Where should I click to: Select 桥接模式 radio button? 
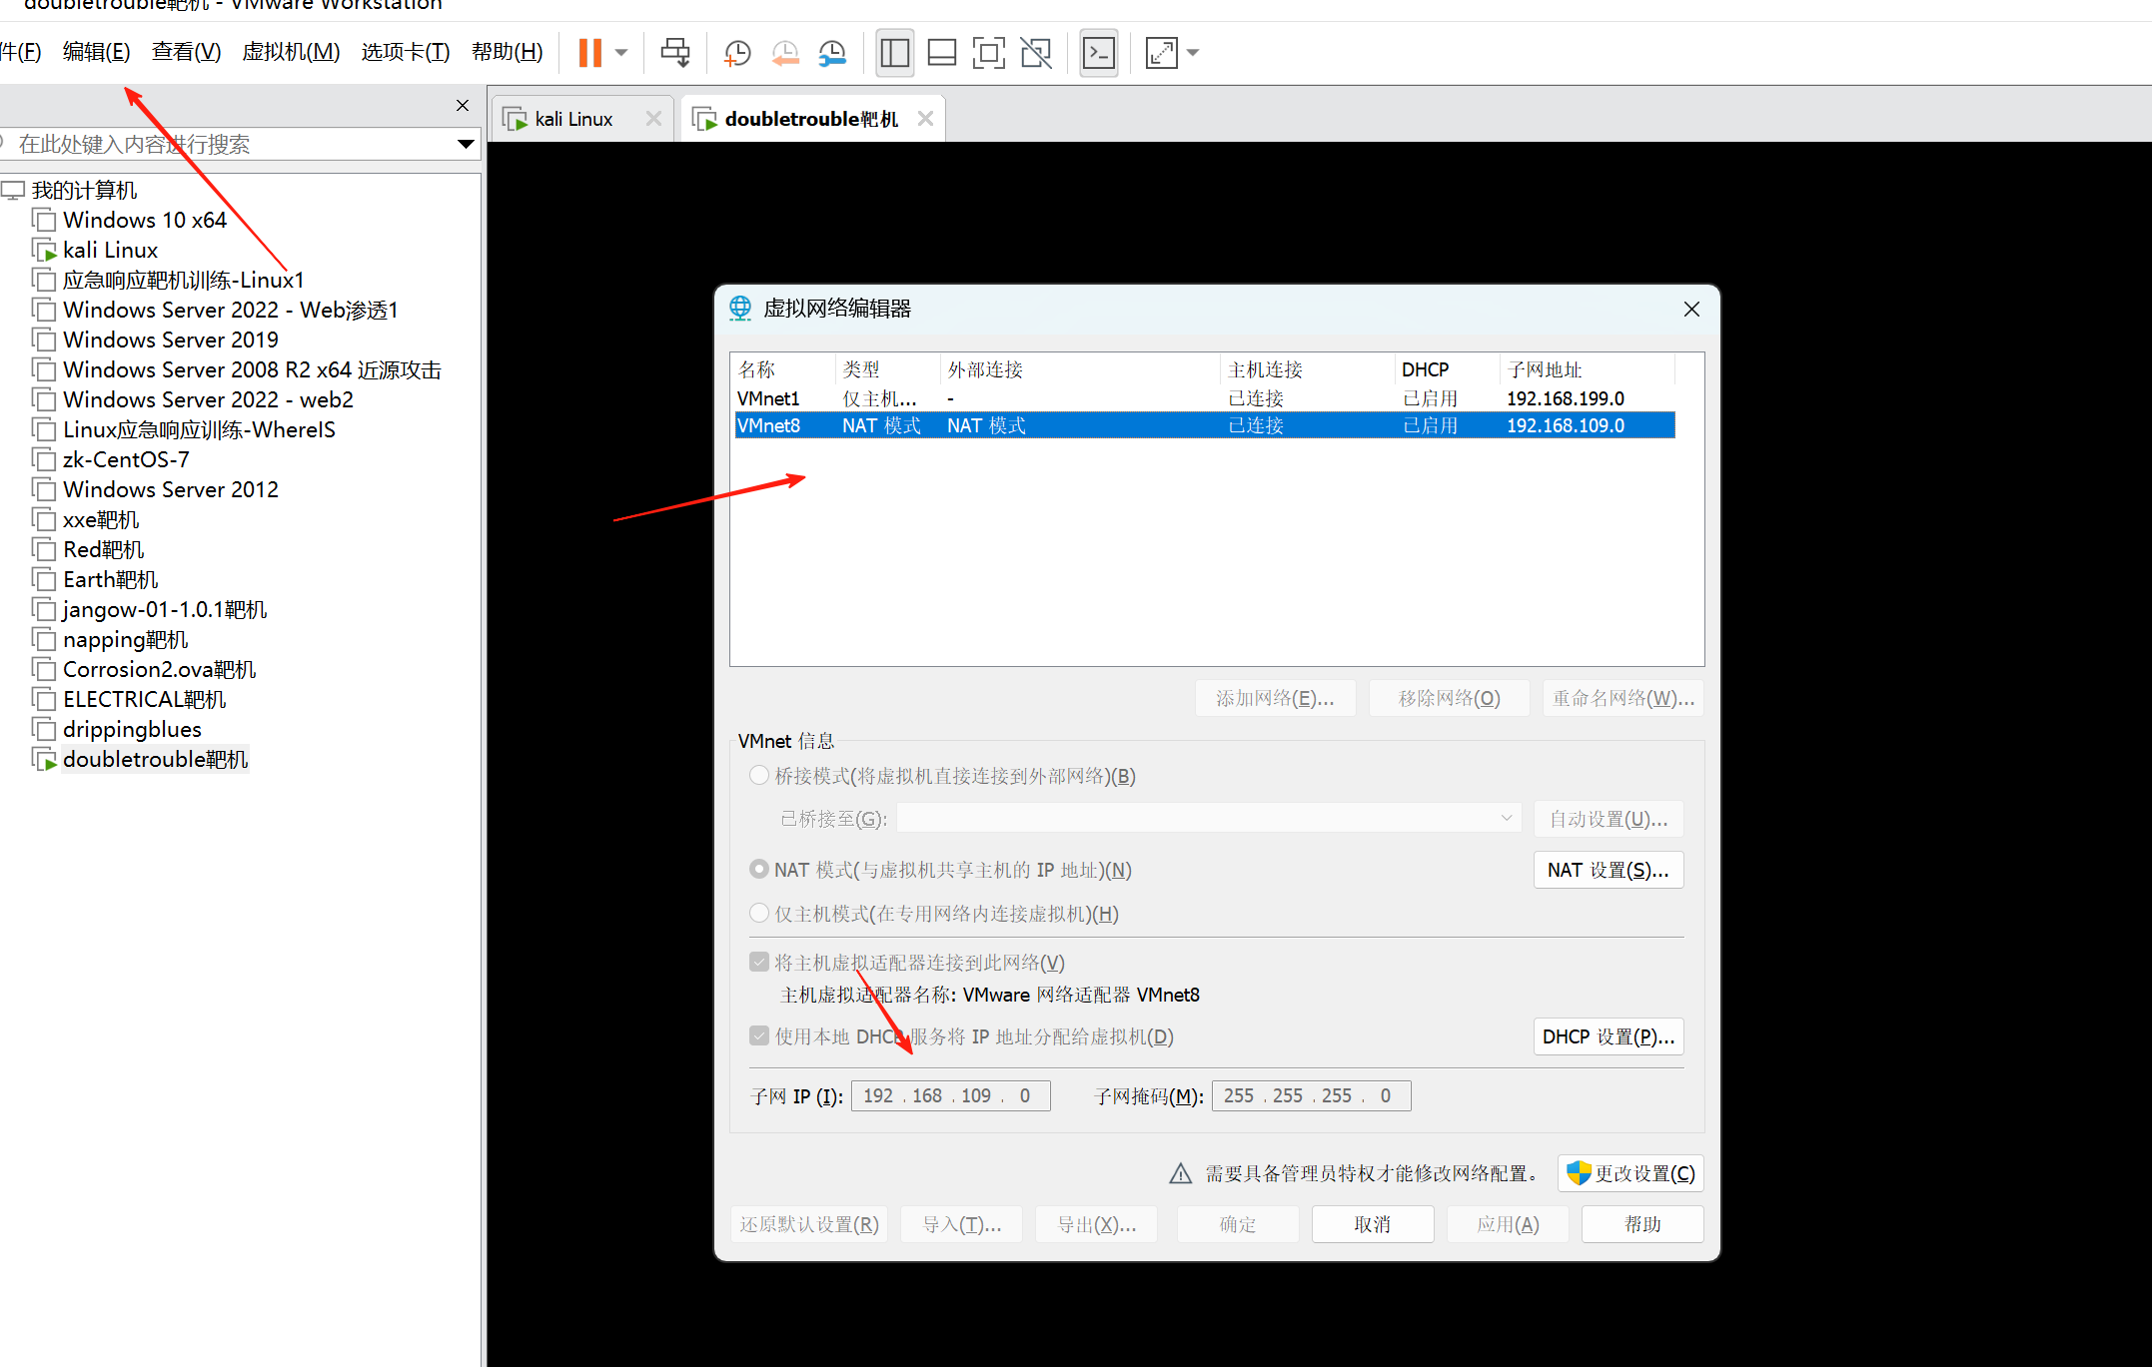coord(759,776)
